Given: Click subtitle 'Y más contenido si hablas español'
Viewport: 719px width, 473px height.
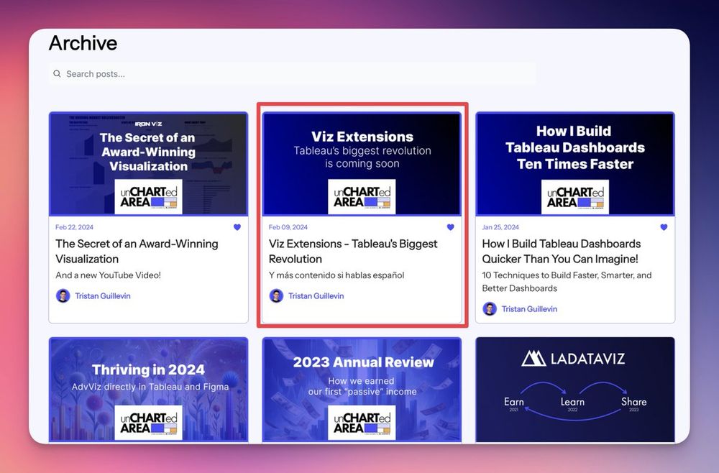Looking at the screenshot, I should [336, 275].
